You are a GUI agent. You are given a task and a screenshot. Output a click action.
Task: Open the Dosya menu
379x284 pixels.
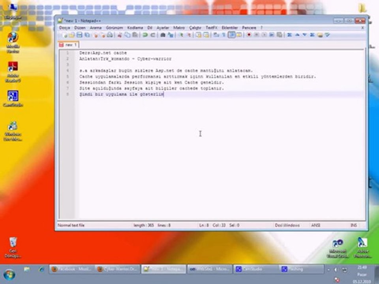coord(64,28)
